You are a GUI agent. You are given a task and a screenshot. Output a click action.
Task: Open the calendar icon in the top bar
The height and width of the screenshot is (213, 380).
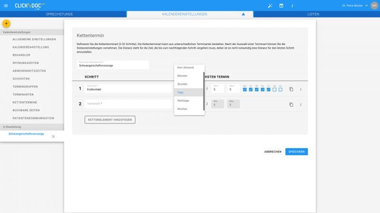coord(281,5)
